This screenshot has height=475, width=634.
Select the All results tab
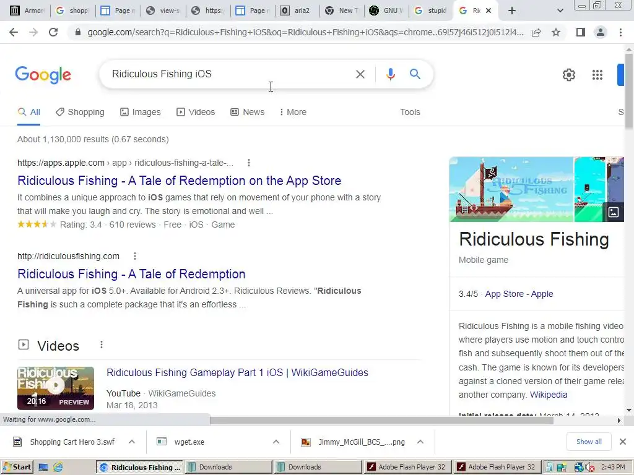point(28,112)
